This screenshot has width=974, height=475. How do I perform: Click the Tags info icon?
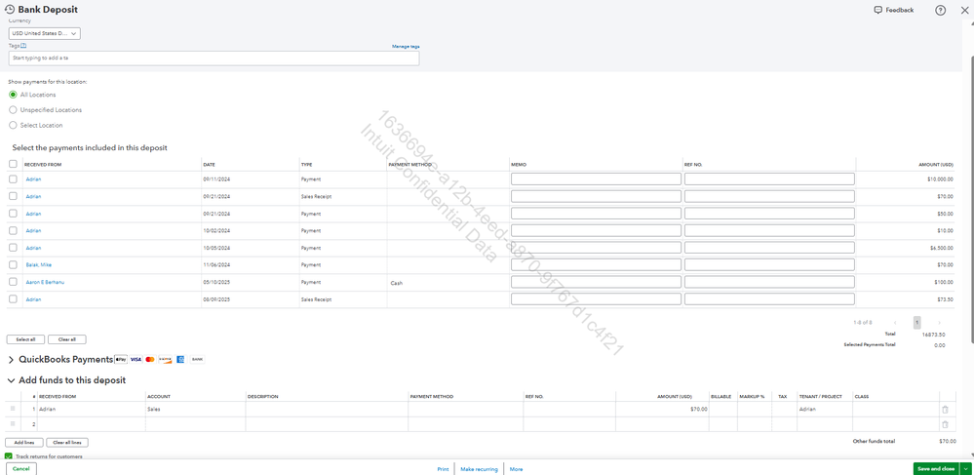pyautogui.click(x=23, y=46)
